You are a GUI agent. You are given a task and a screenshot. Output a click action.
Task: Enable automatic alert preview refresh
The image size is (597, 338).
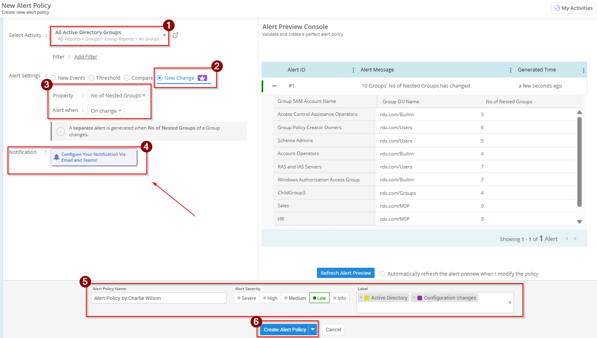(382, 273)
